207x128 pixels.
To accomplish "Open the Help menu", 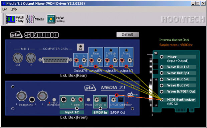I will (x=14, y=9).
